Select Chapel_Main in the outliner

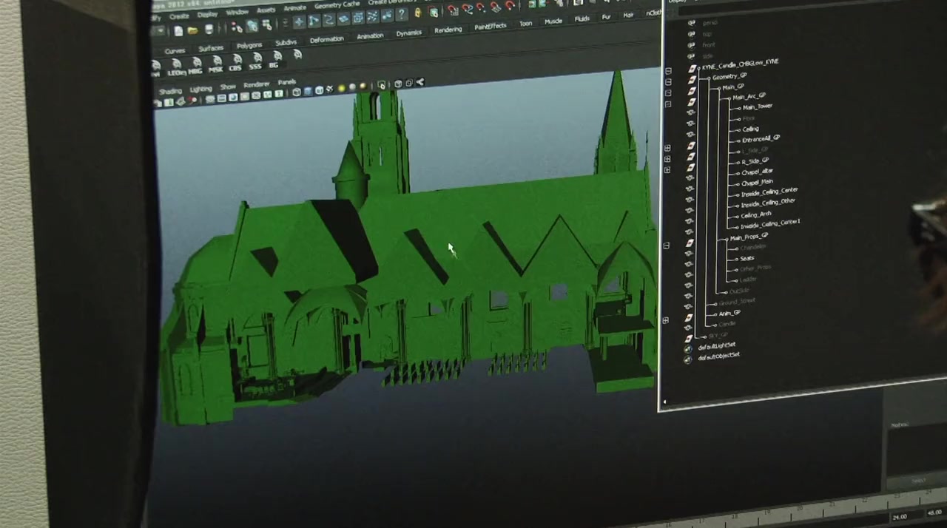[757, 182]
